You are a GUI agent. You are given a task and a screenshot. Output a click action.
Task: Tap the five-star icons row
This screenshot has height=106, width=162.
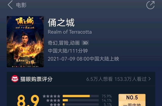tap(51, 96)
